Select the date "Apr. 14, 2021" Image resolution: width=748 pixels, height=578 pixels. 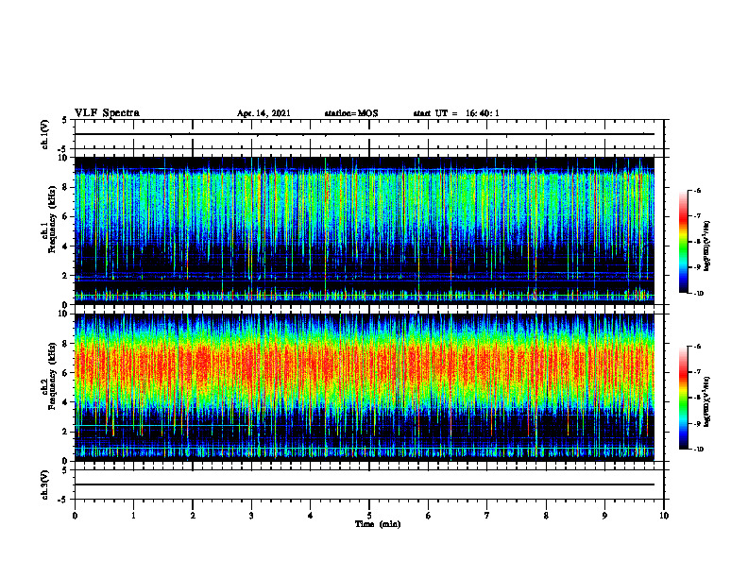click(x=263, y=113)
